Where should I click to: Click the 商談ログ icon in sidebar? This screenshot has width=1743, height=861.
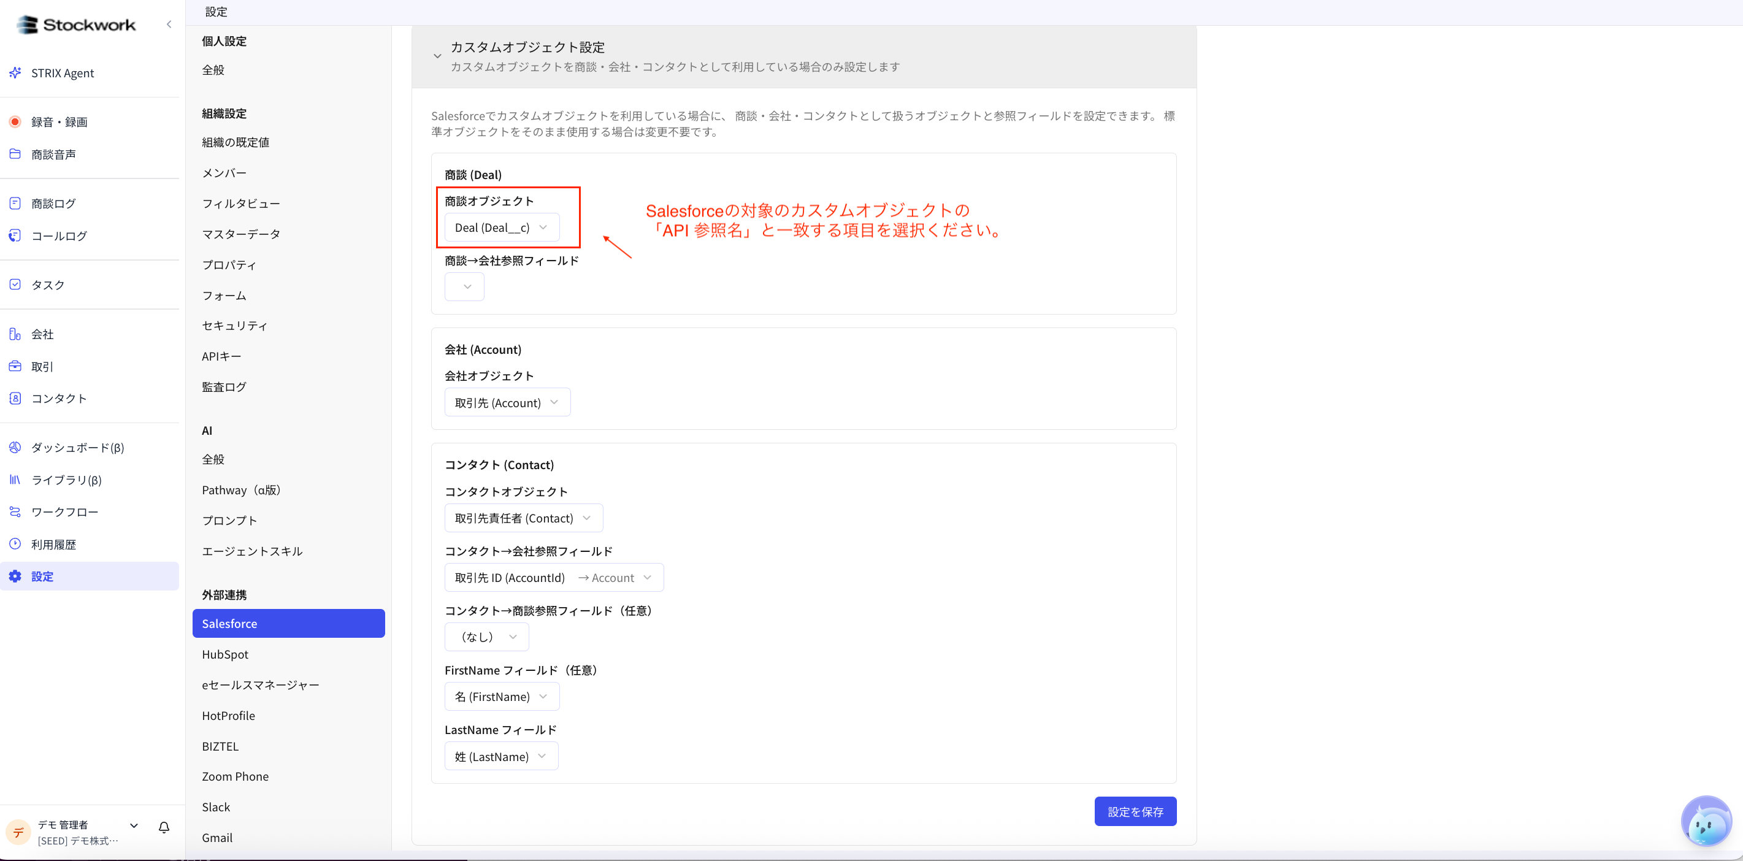click(15, 203)
